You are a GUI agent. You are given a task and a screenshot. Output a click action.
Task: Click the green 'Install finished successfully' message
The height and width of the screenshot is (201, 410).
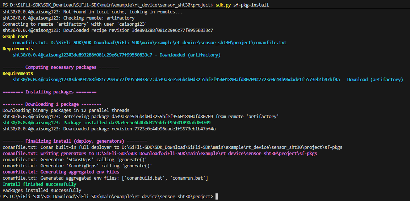tap(39, 184)
